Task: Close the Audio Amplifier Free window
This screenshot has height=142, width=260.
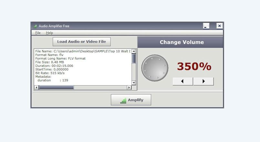Action: (219, 26)
